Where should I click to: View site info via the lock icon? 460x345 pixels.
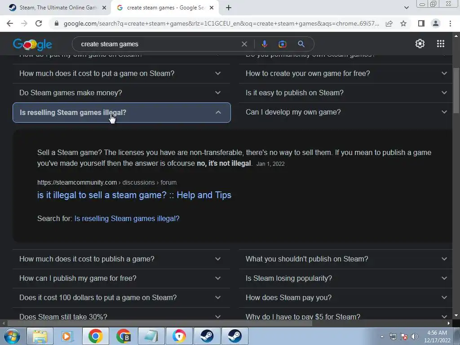pyautogui.click(x=57, y=23)
